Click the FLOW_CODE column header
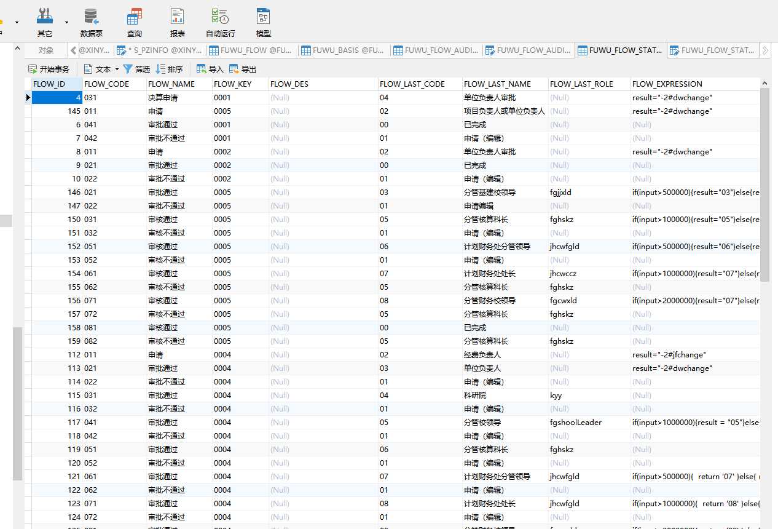 coord(114,84)
